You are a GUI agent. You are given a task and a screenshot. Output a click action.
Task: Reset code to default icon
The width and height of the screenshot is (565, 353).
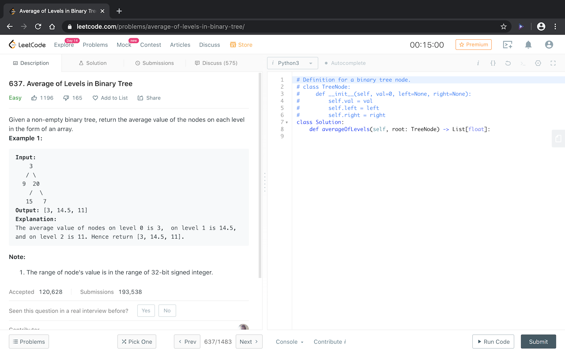point(508,63)
